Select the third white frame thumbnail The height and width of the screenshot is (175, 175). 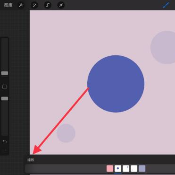pyautogui.click(x=126, y=168)
